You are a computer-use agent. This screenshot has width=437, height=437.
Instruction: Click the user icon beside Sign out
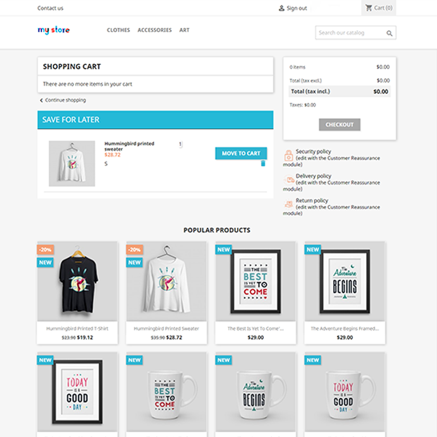pos(281,8)
